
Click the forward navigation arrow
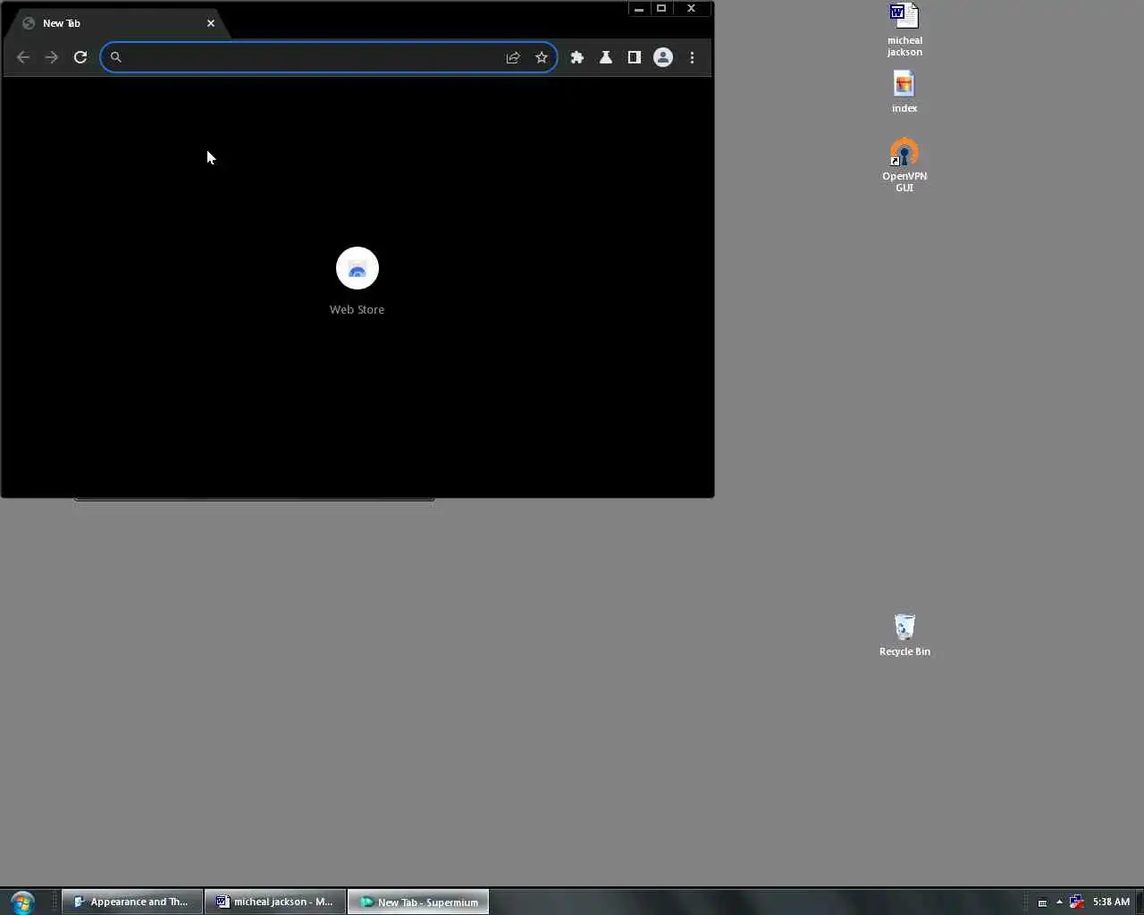pyautogui.click(x=52, y=57)
